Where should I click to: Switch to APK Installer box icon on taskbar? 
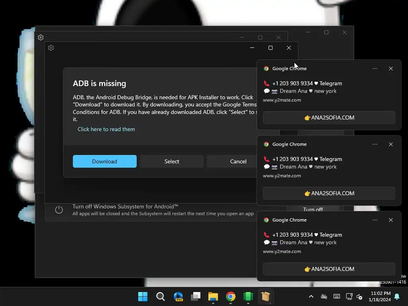click(265, 296)
